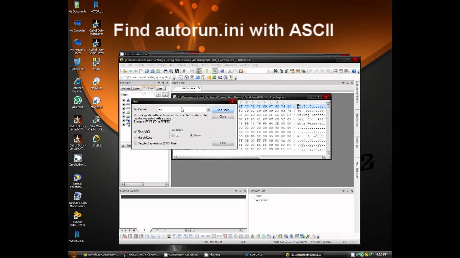Click the green Back arrow toolbar icon

pos(130,71)
